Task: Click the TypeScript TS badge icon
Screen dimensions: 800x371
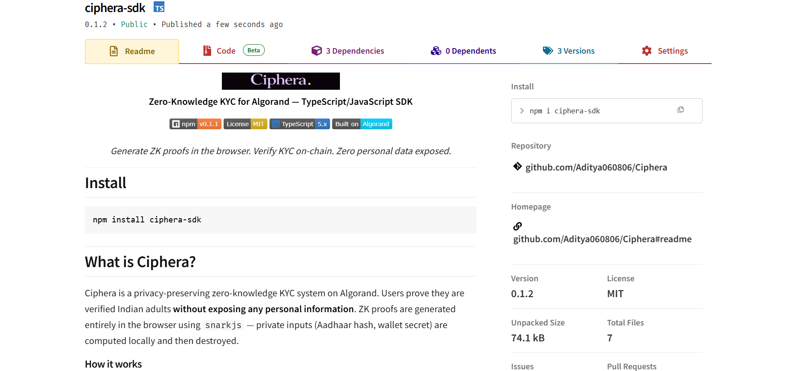Action: (159, 7)
